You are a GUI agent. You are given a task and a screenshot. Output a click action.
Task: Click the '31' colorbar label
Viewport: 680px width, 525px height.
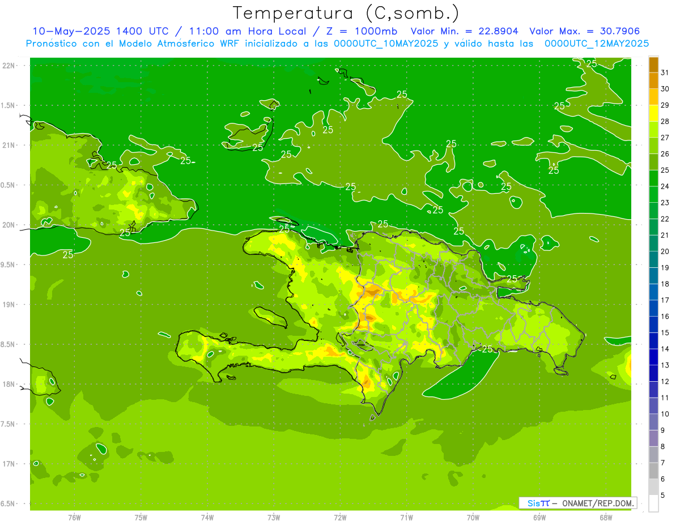tap(665, 72)
